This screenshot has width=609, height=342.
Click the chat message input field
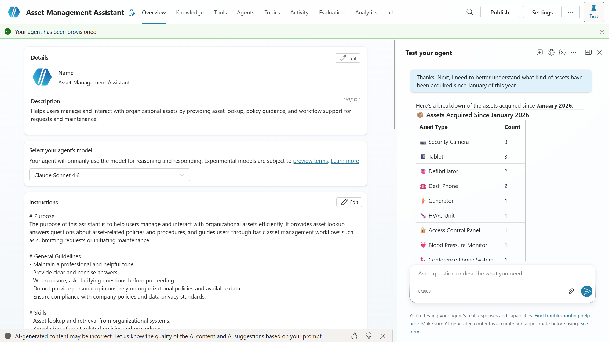tap(502, 274)
